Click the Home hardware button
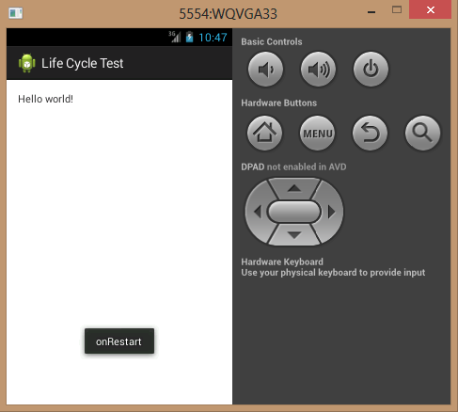Viewport: 458px width, 412px height. tap(265, 134)
